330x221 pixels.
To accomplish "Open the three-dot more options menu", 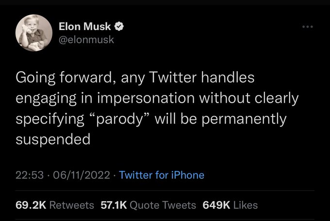I will [x=308, y=27].
